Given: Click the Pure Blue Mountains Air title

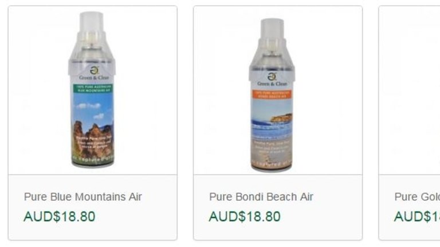Looking at the screenshot, I should pos(82,197).
